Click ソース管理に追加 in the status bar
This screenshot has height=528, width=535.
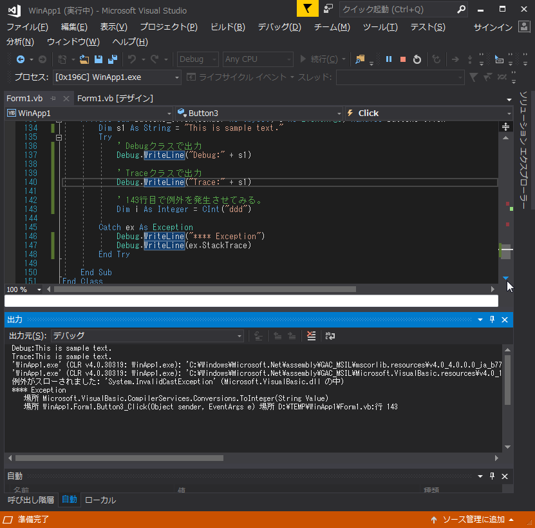coord(473,520)
